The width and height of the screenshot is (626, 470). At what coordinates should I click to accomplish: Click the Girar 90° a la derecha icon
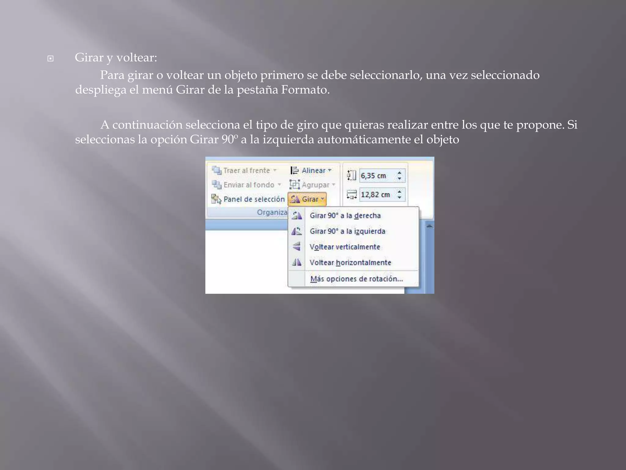click(x=296, y=215)
